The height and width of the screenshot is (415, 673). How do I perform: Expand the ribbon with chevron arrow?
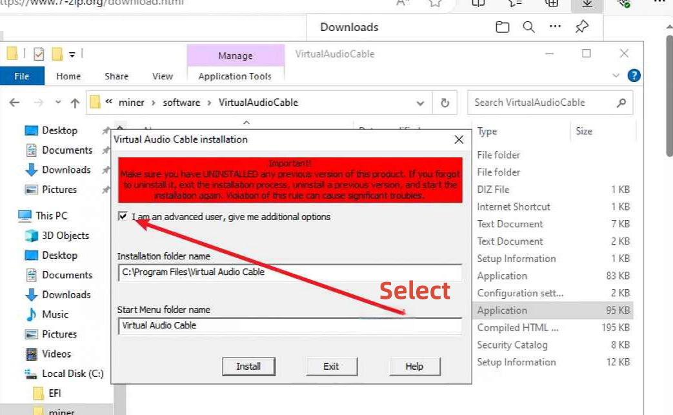616,76
